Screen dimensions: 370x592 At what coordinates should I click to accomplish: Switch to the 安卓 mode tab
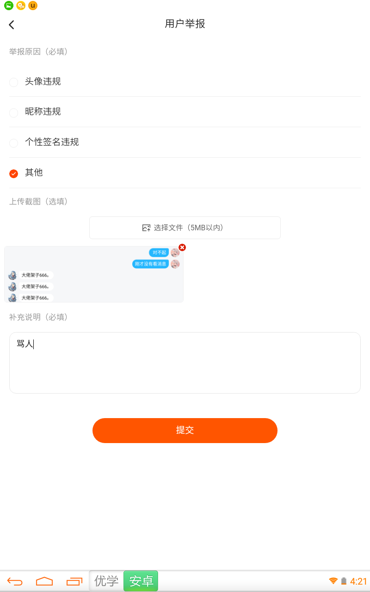[x=141, y=581]
